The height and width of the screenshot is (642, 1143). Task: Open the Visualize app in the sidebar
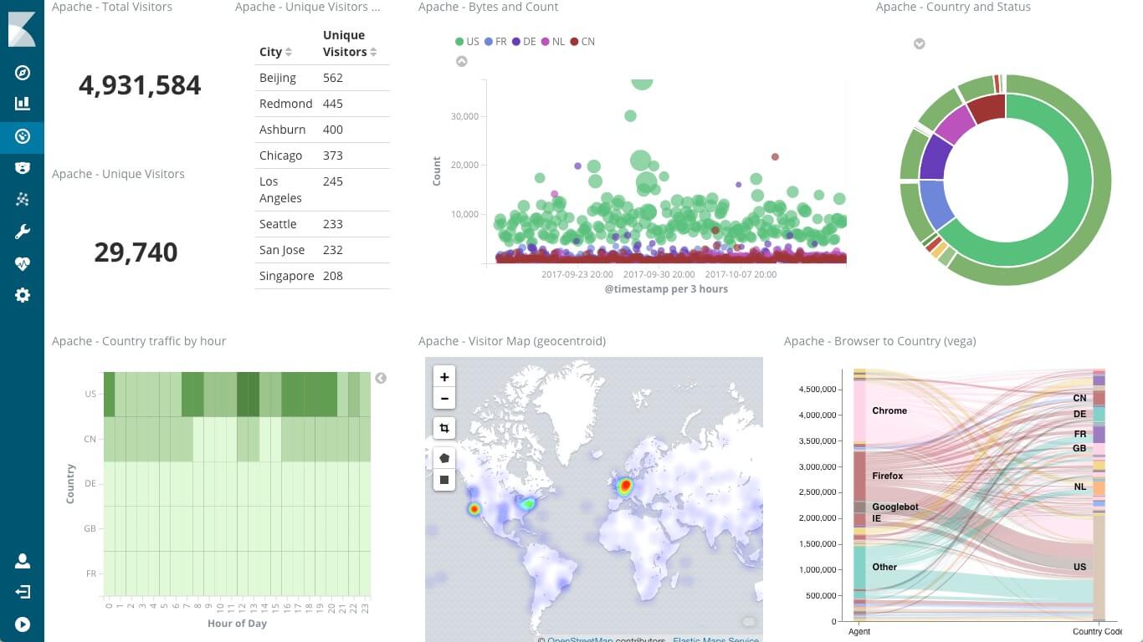click(23, 104)
